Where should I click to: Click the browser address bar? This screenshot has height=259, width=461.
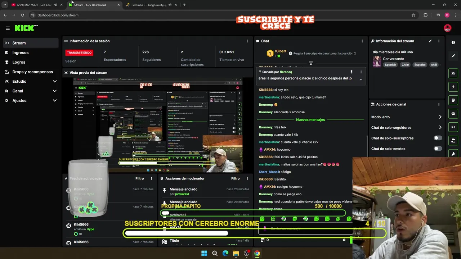click(220, 15)
